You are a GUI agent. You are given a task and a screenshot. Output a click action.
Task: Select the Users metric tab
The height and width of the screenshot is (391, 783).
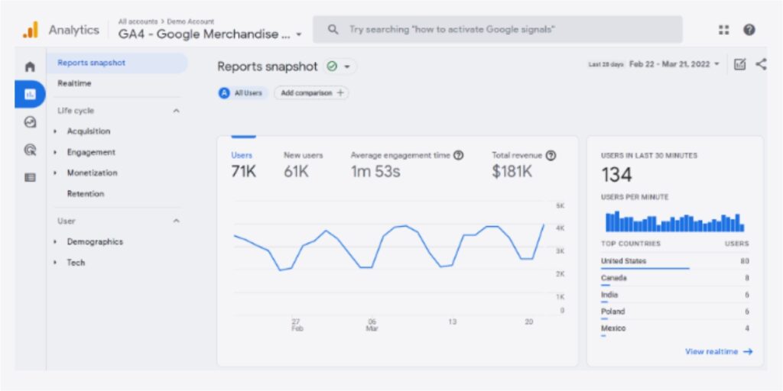[x=243, y=165]
